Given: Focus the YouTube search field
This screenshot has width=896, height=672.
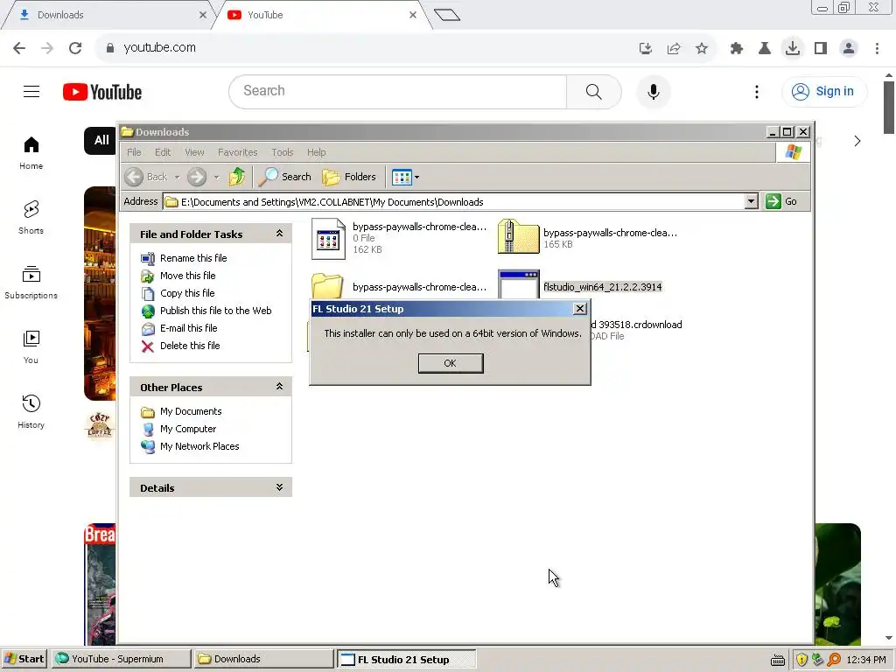Looking at the screenshot, I should coord(398,91).
